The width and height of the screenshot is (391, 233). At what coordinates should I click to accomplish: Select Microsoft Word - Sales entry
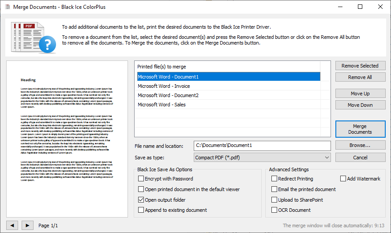point(162,105)
